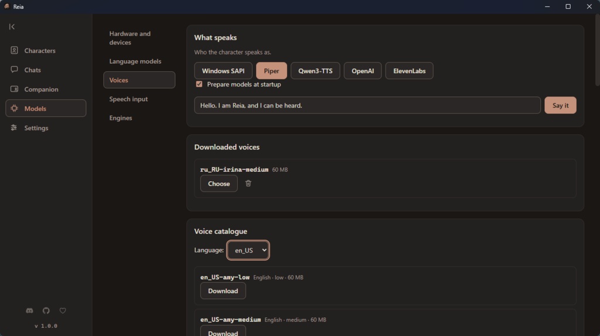This screenshot has width=600, height=336.
Task: Select ElevenLabs voice engine
Action: coord(409,71)
